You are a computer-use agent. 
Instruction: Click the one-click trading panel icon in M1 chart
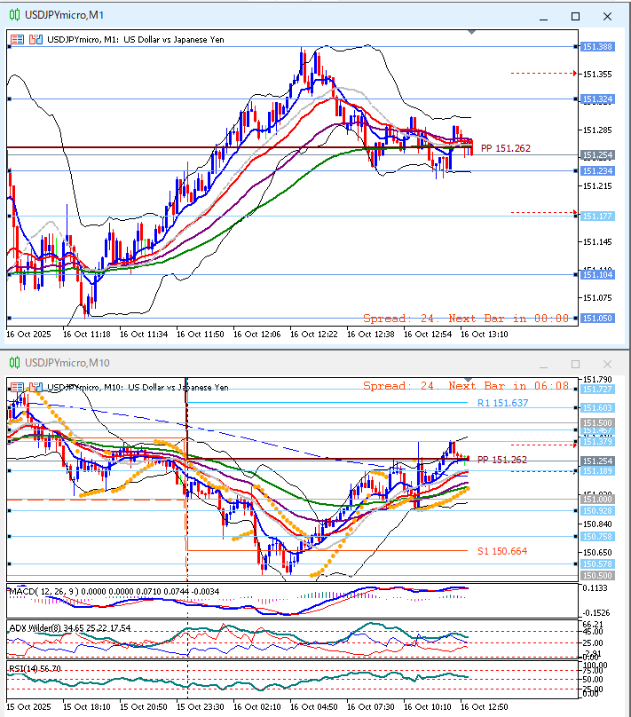coord(19,39)
